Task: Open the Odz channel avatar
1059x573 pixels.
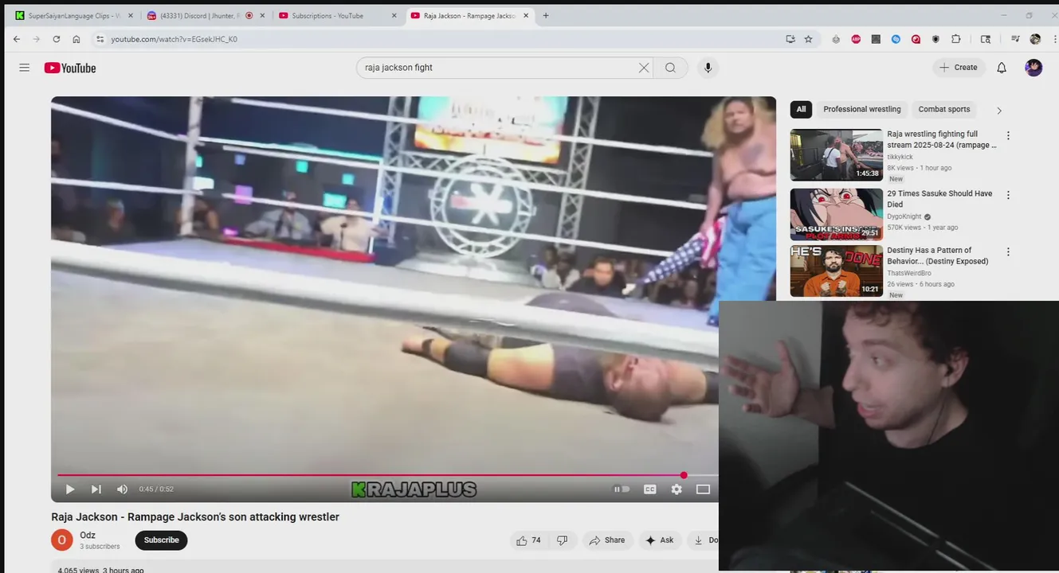Action: tap(62, 540)
